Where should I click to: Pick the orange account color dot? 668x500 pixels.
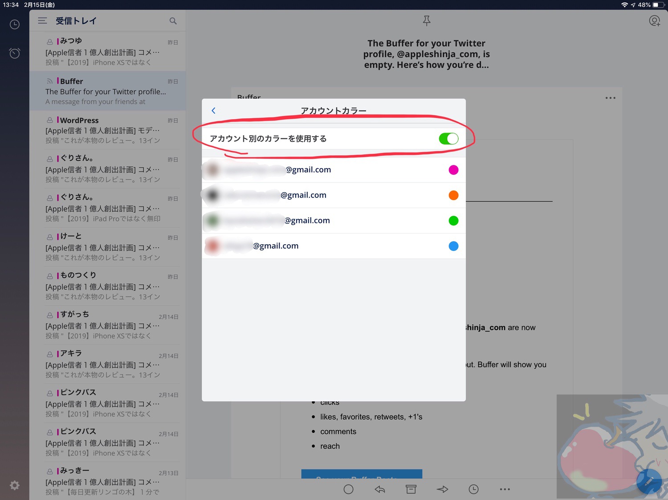click(453, 195)
